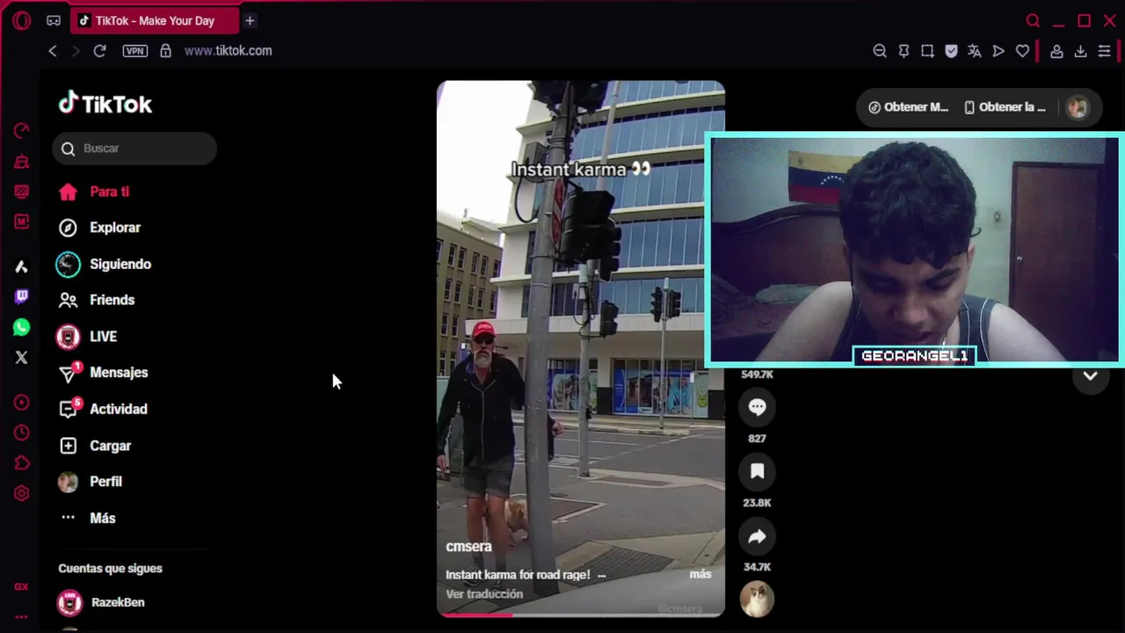Open cmsera creator profile
Image resolution: width=1125 pixels, height=633 pixels.
pos(468,547)
